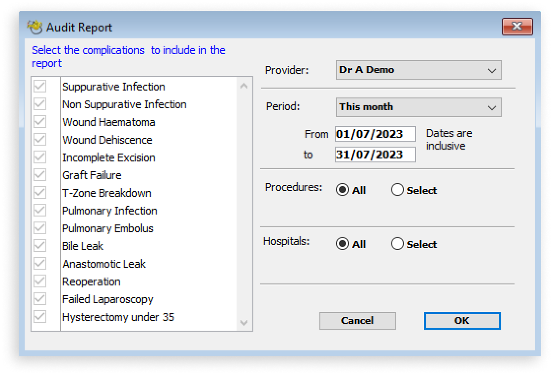
Task: Click the Audit Report title bar icon
Action: 34,27
